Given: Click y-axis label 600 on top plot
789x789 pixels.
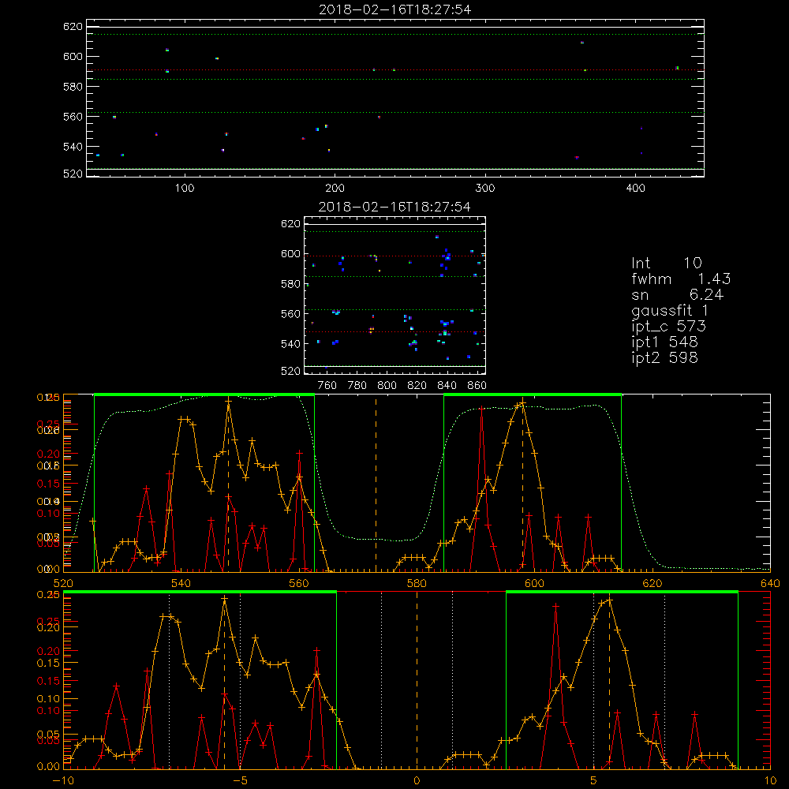Looking at the screenshot, I should tap(73, 57).
